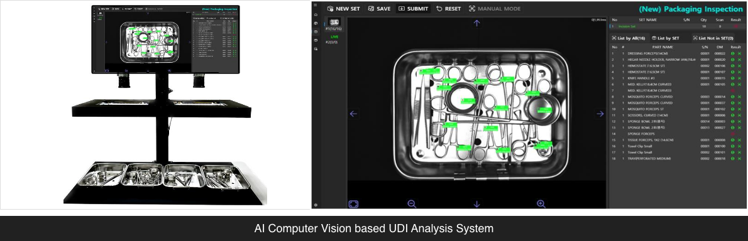The width and height of the screenshot is (748, 241).
Task: Select the Incision Set row
Action: (x=677, y=26)
